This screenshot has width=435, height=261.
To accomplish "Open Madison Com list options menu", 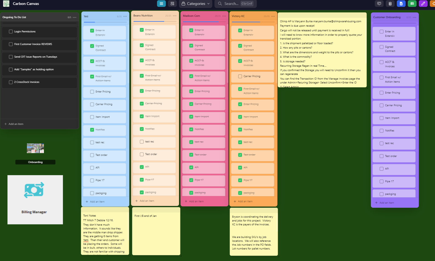I will (x=224, y=16).
